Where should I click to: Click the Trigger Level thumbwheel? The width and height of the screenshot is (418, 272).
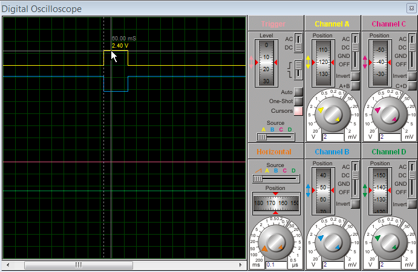click(266, 63)
